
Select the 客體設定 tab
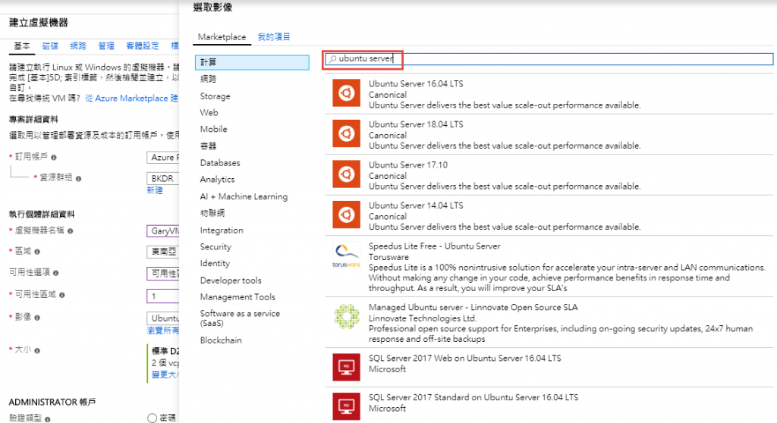tap(143, 46)
